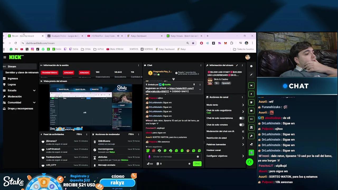The image size is (338, 190).
Task: Click the Enviar un mensaje input field
Action: [x=172, y=156]
